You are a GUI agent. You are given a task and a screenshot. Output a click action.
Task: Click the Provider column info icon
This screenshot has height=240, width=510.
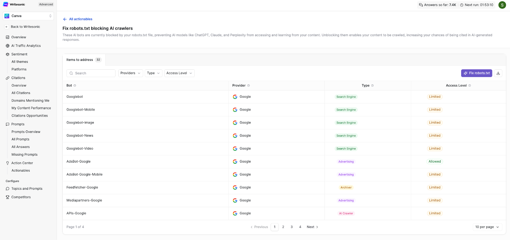point(249,86)
